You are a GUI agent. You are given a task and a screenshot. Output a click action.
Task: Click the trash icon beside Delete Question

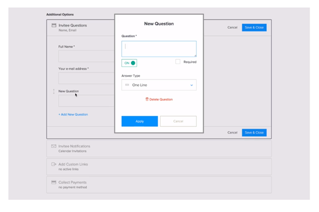click(147, 99)
